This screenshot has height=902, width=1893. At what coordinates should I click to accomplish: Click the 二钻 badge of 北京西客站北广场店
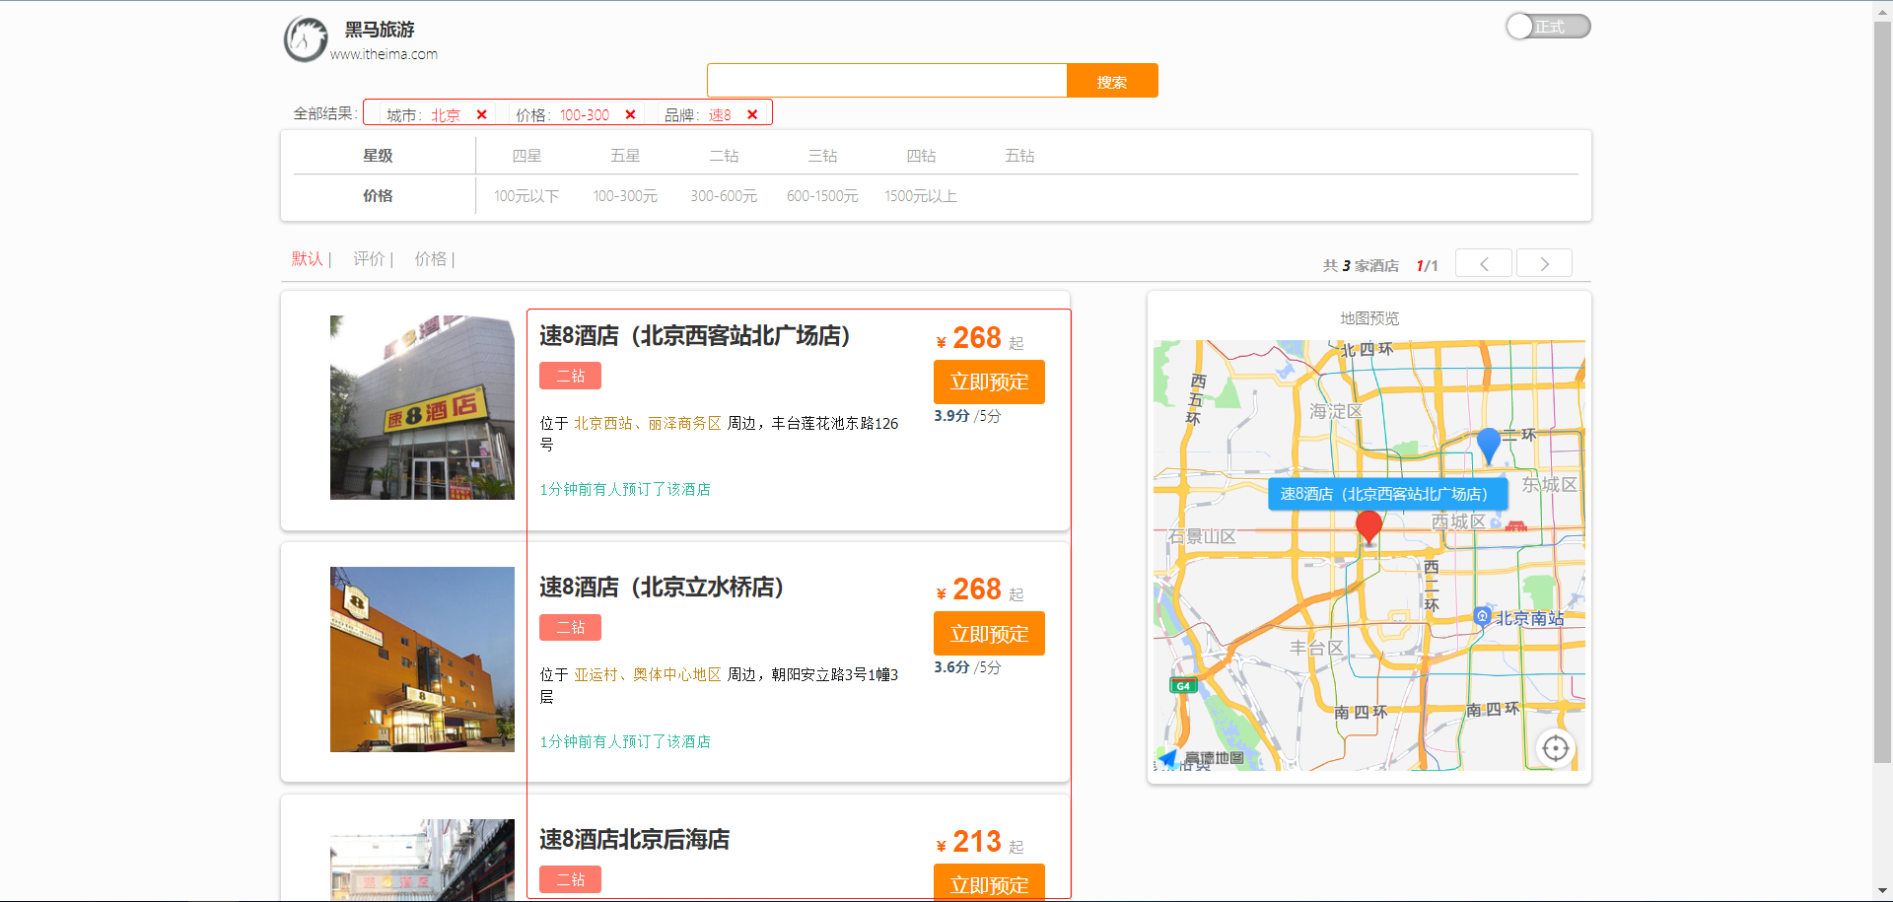pyautogui.click(x=570, y=376)
